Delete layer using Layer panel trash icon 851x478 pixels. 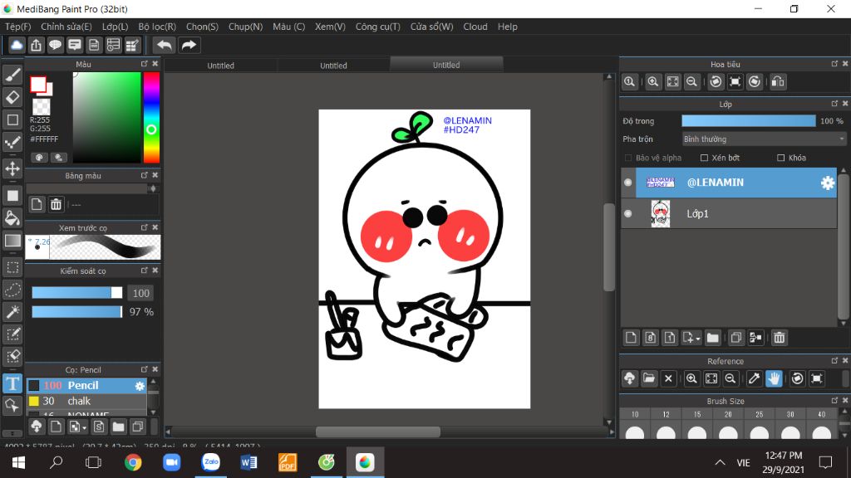pyautogui.click(x=779, y=338)
